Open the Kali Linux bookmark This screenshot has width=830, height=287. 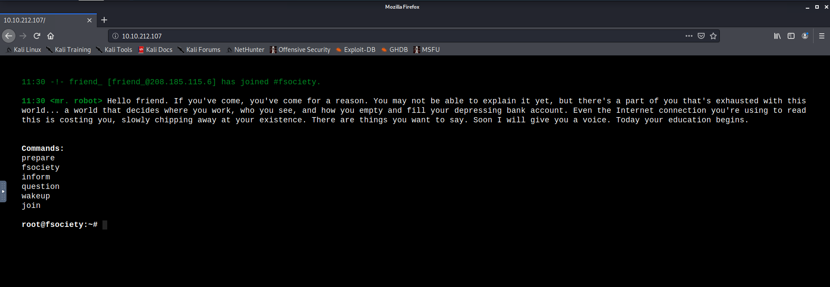[24, 50]
